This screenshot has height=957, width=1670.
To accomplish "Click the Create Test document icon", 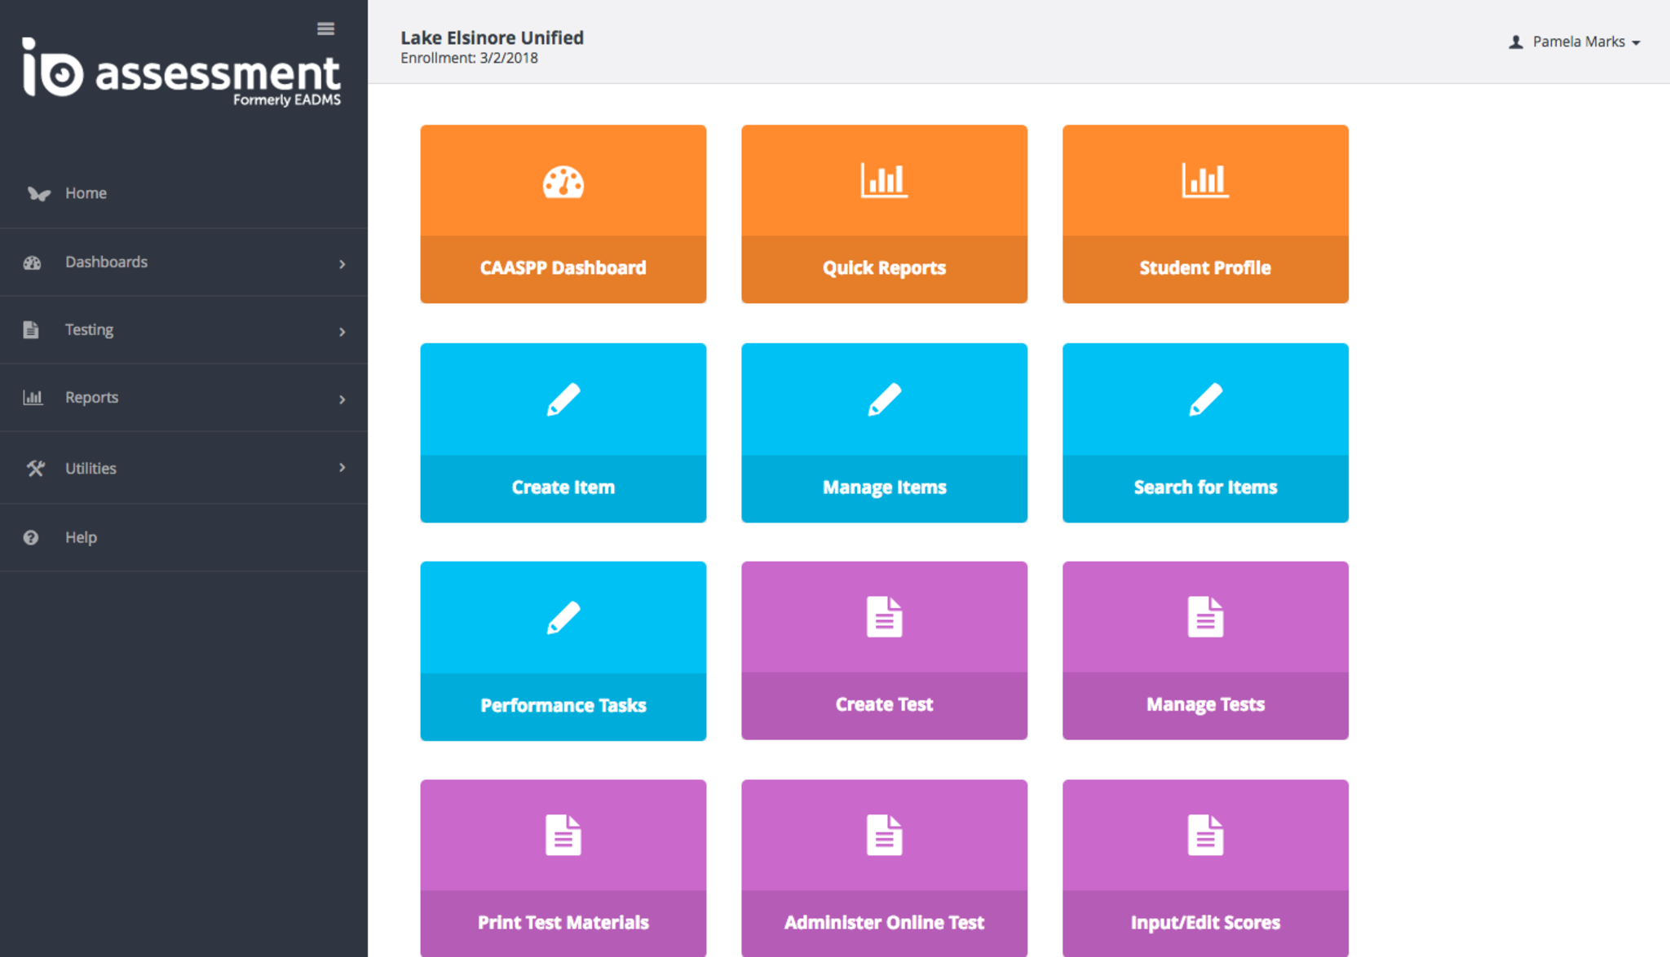I will point(884,617).
